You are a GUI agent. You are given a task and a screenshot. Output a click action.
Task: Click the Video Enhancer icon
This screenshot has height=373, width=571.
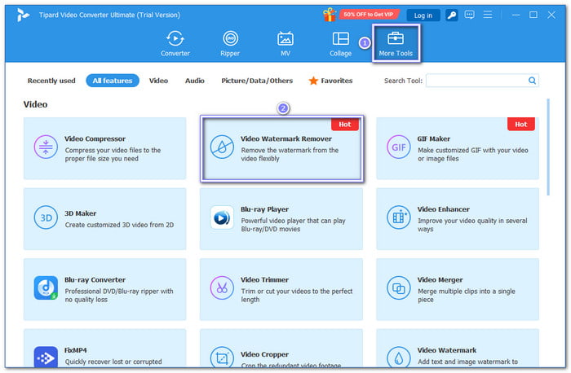[x=398, y=217]
